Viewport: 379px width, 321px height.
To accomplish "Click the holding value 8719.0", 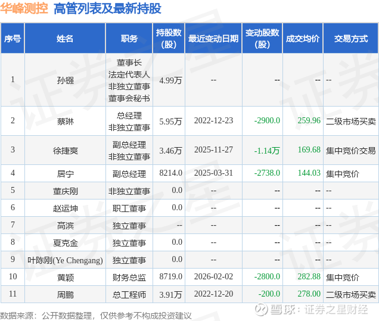I will [x=170, y=276].
